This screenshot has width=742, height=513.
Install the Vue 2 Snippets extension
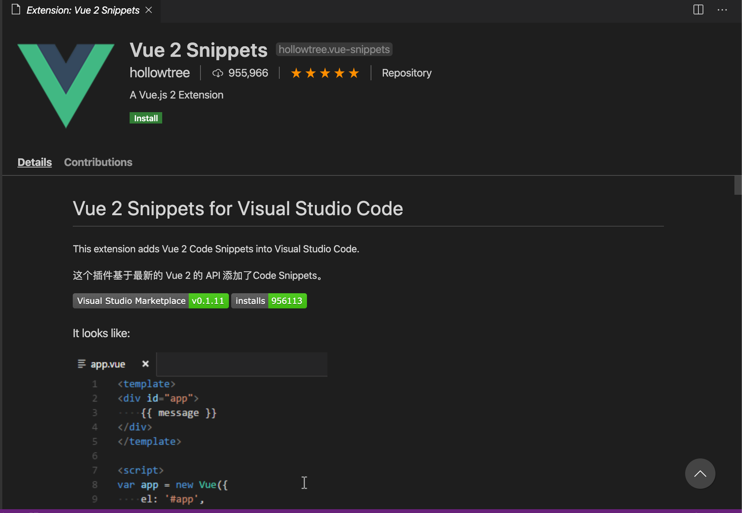[x=146, y=118]
